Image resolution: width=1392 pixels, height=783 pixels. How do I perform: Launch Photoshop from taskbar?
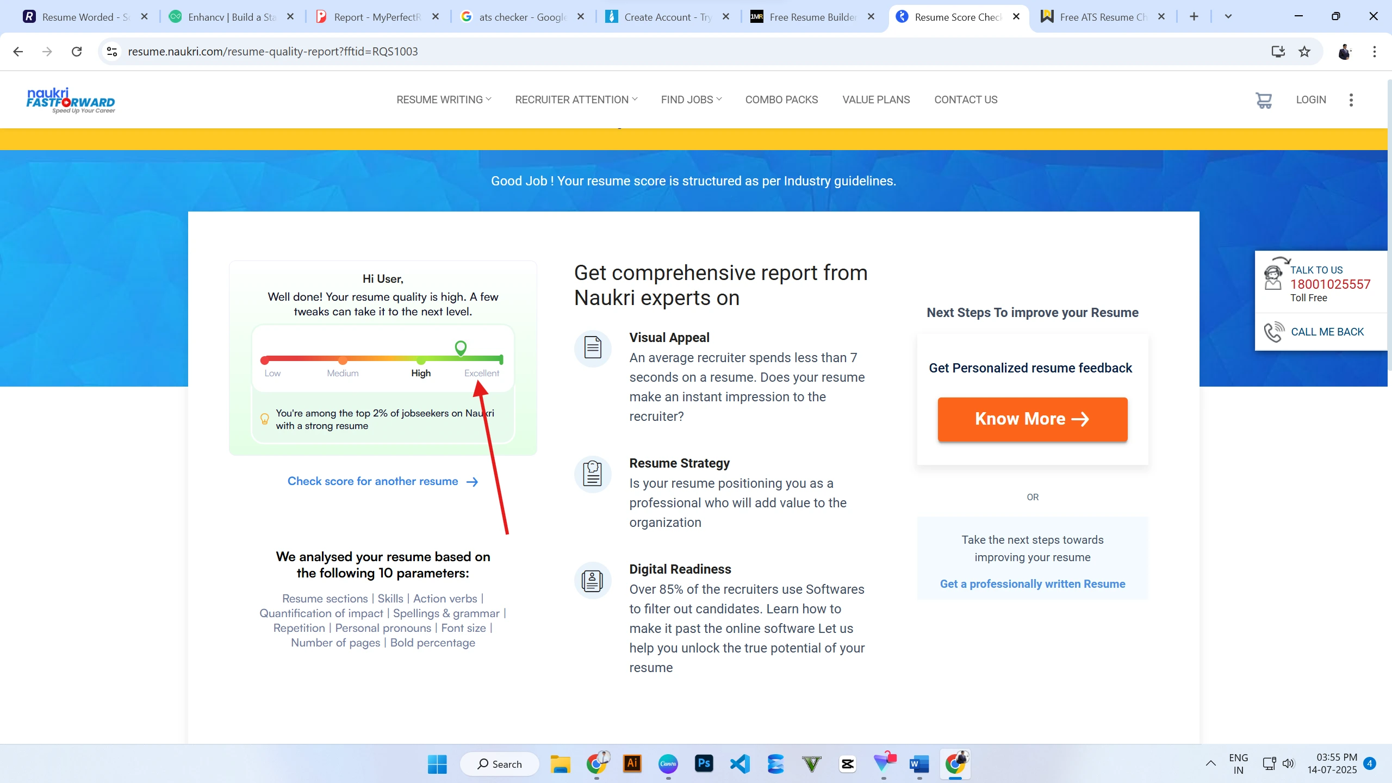[x=704, y=764]
